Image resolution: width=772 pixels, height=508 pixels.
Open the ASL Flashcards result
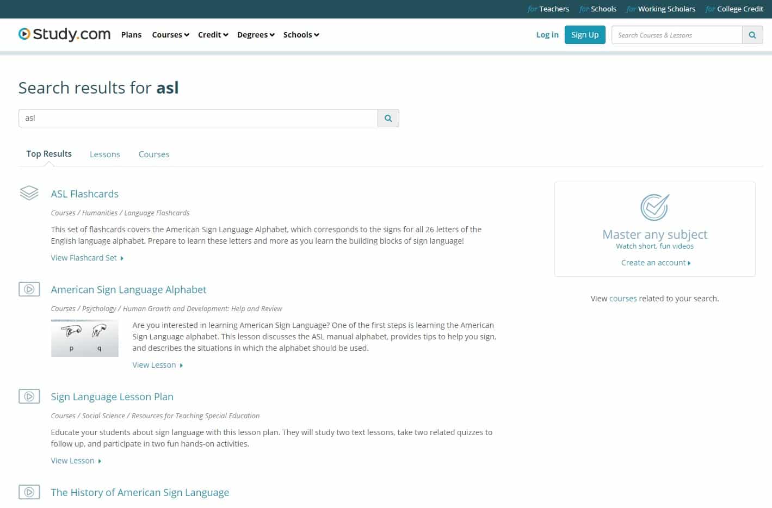coord(84,194)
